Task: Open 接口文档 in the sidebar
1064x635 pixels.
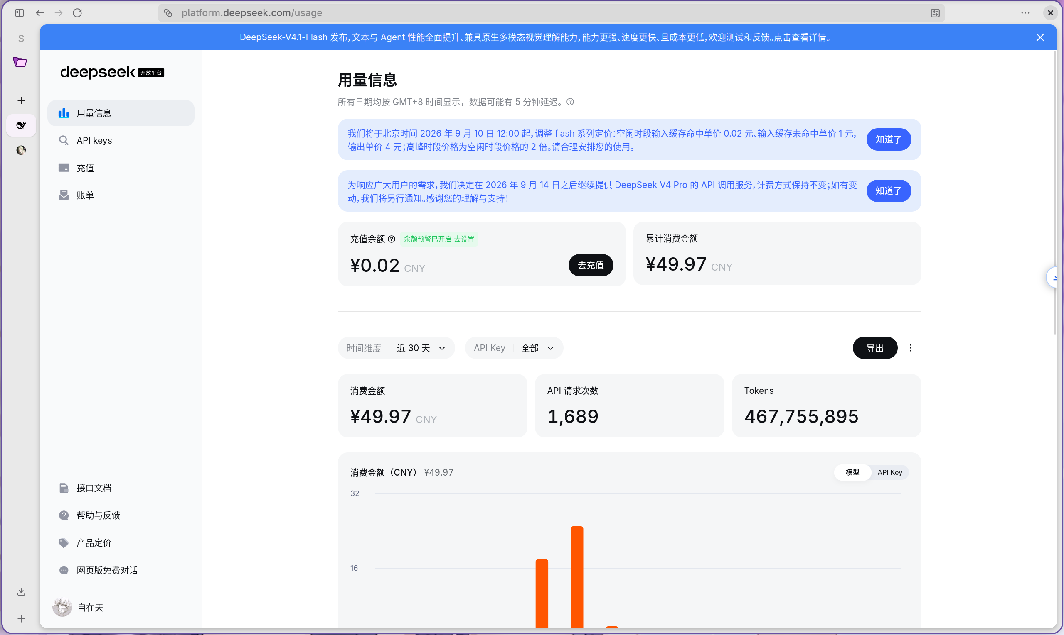Action: pyautogui.click(x=121, y=488)
